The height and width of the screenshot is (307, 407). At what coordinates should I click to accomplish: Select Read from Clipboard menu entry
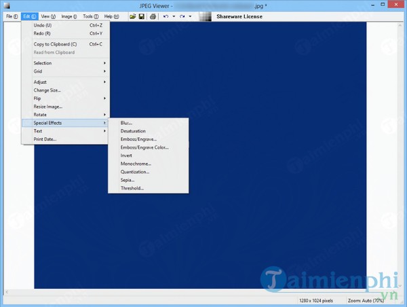[66, 52]
